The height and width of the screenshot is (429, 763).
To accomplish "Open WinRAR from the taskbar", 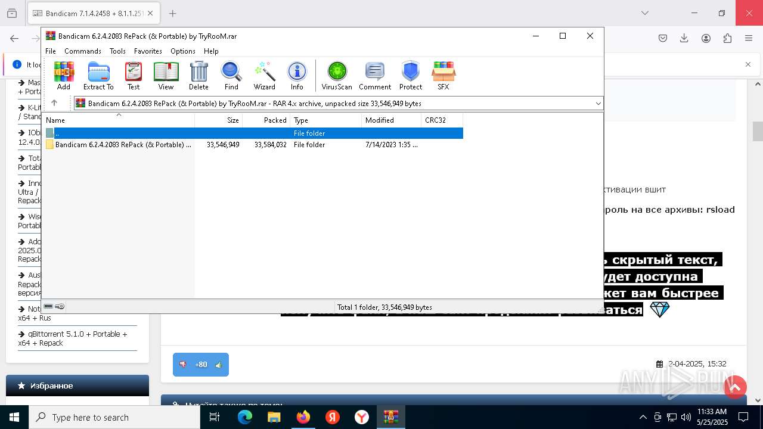I will 391,417.
